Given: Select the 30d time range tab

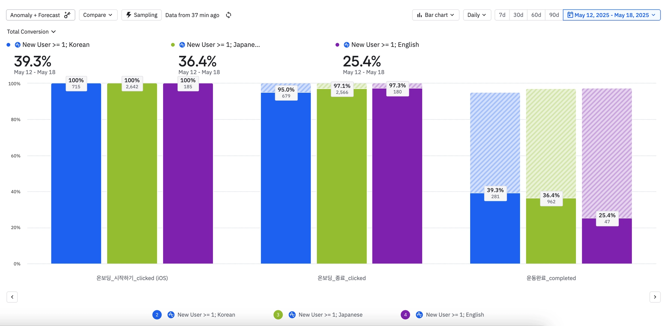Looking at the screenshot, I should pos(518,15).
